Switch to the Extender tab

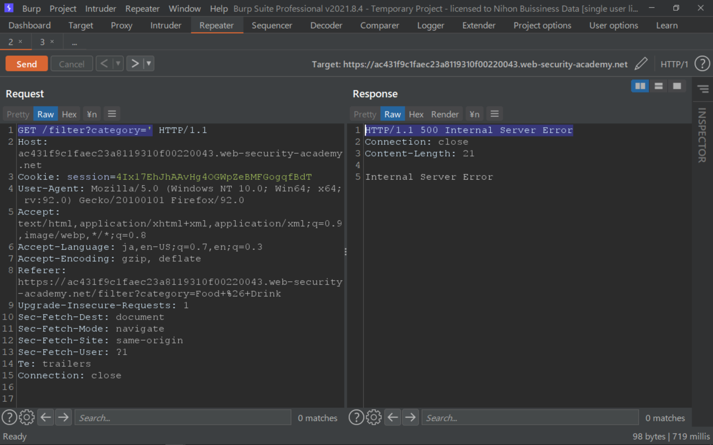(x=479, y=26)
